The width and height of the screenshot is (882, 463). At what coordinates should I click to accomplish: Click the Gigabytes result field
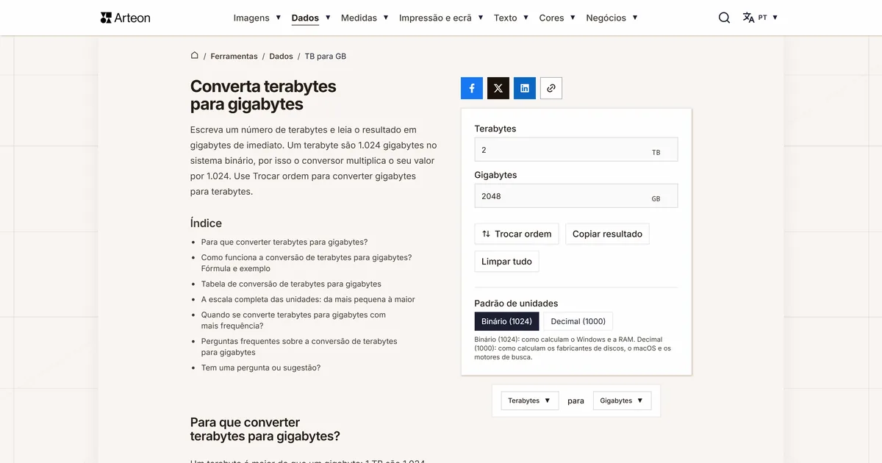click(576, 196)
